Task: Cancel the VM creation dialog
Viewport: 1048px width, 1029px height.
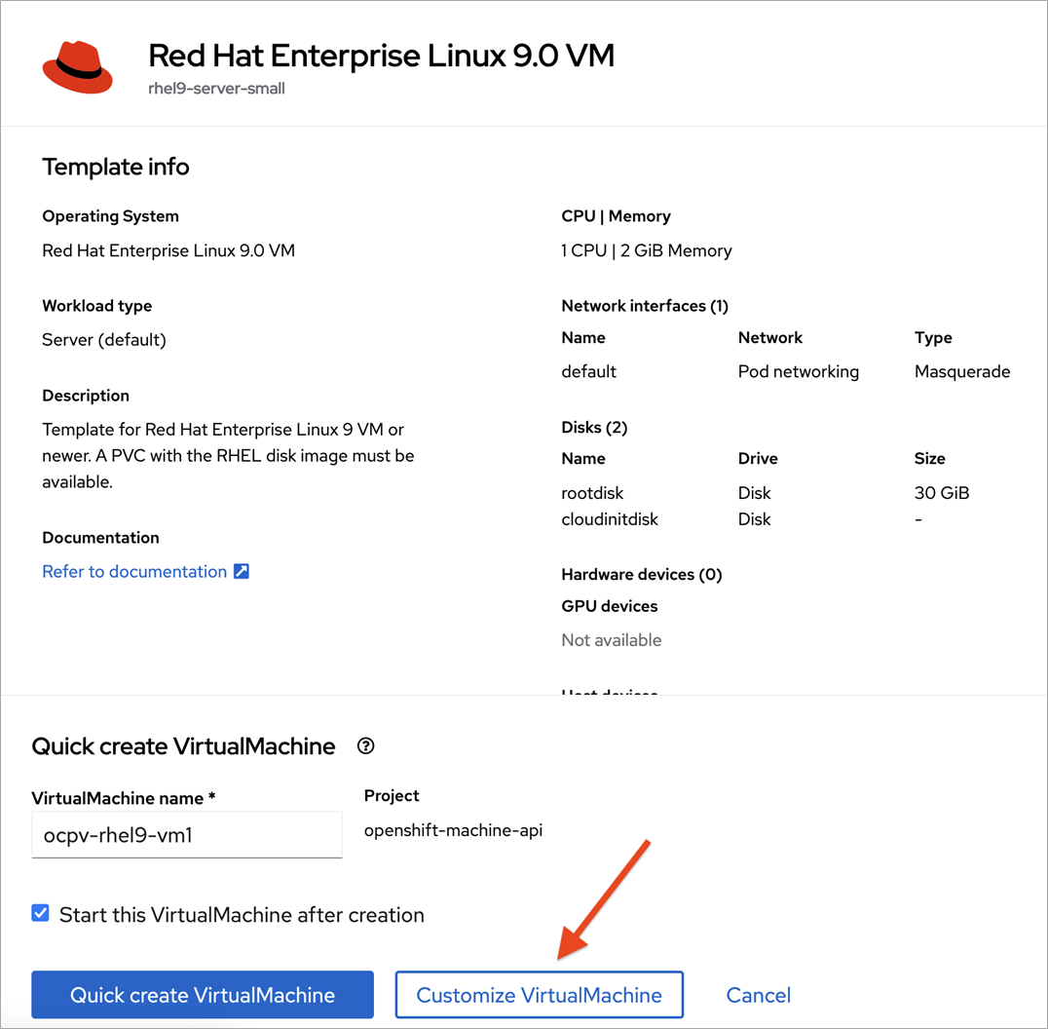Action: 758,995
